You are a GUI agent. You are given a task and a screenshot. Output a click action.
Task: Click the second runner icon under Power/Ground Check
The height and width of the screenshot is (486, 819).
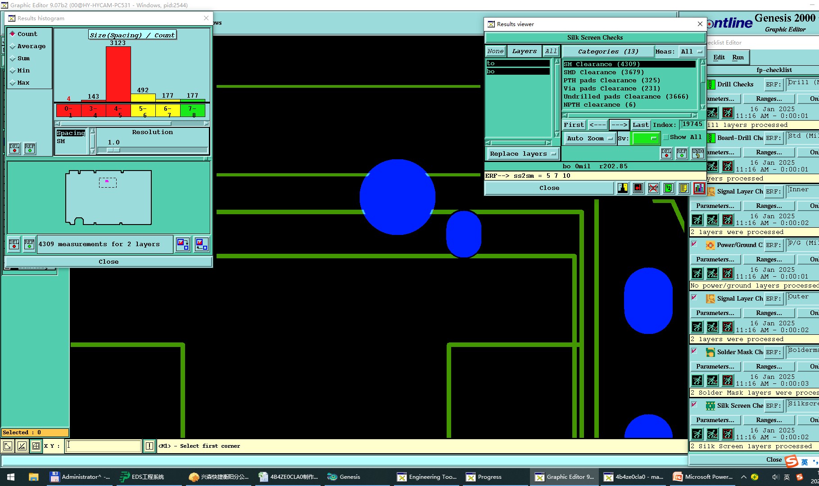coord(712,273)
